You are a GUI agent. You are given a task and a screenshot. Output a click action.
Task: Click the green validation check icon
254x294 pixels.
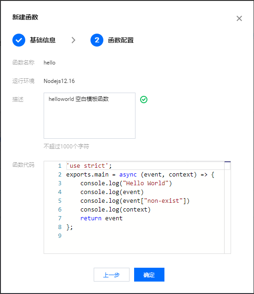tap(144, 100)
